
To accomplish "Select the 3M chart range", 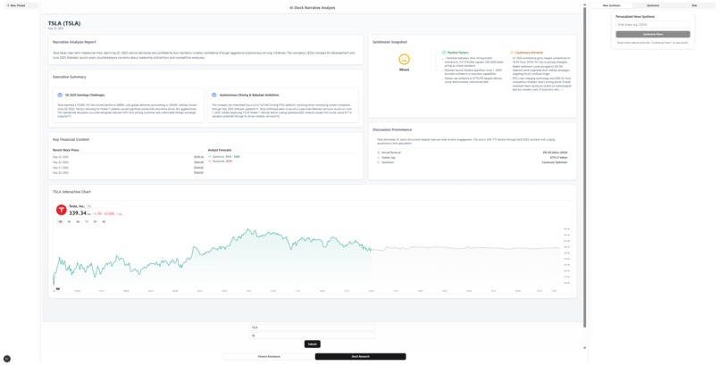I will pos(78,222).
